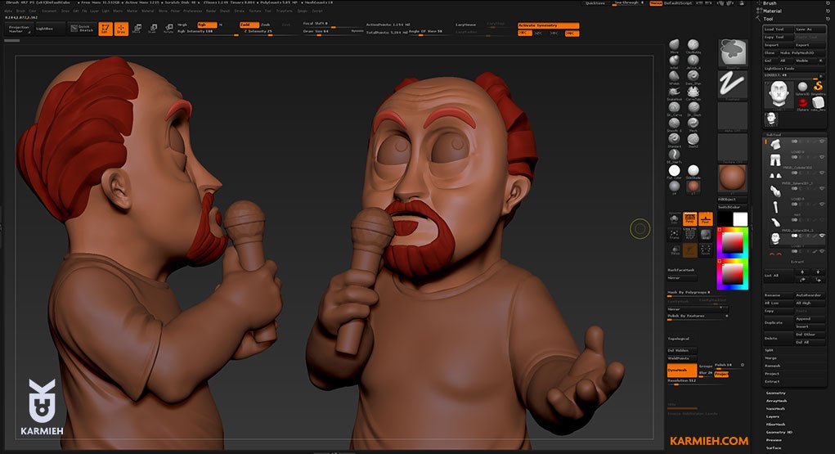This screenshot has height=454, width=835.
Task: Click the Rotate transform icon
Action: (x=168, y=29)
